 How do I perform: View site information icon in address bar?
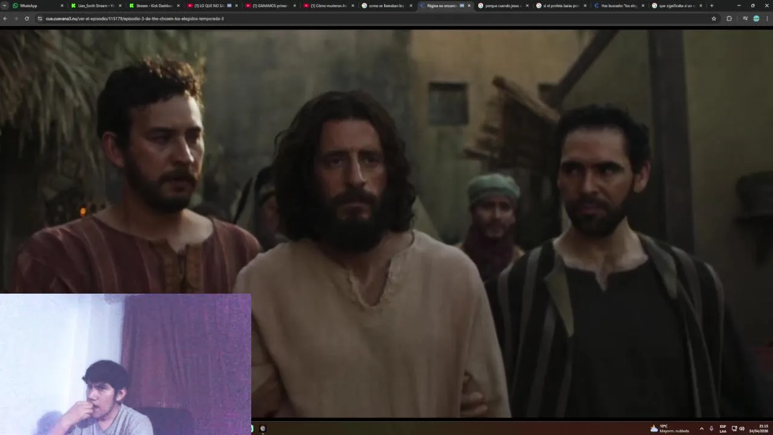[40, 19]
